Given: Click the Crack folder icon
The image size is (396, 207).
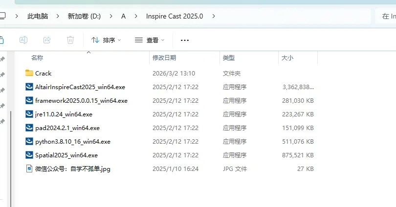Looking at the screenshot, I should click(29, 73).
